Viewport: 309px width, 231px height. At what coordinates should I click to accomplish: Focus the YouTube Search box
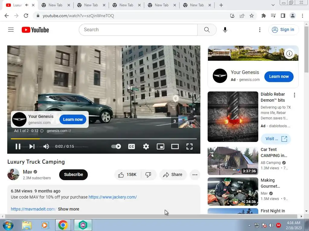click(x=138, y=30)
